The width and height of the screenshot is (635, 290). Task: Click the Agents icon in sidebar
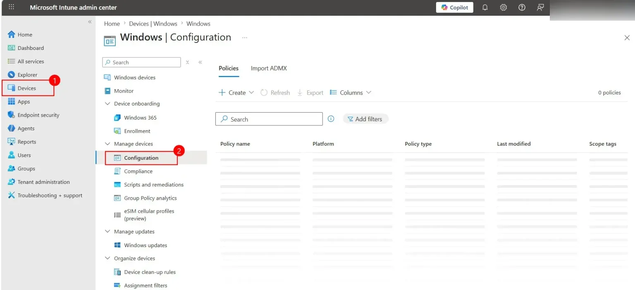[11, 128]
